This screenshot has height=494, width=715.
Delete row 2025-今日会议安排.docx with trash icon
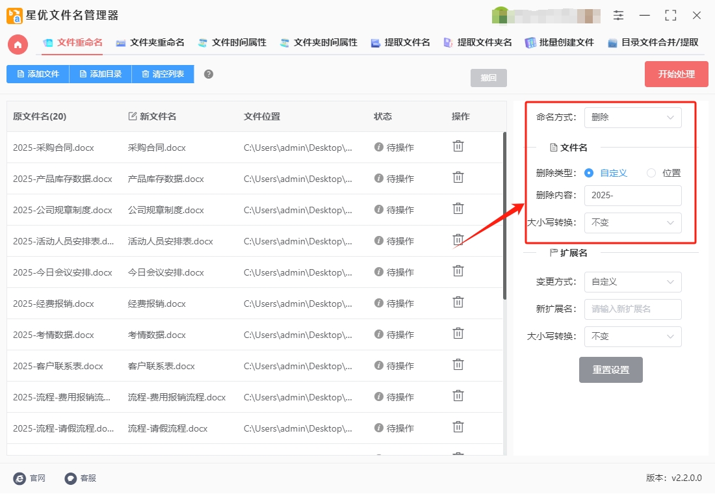pyautogui.click(x=458, y=272)
